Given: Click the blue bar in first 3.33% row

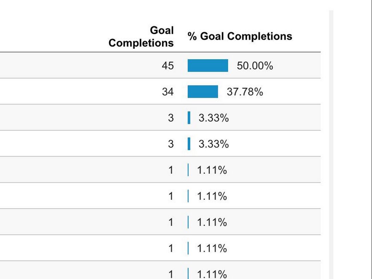Looking at the screenshot, I should (x=189, y=118).
